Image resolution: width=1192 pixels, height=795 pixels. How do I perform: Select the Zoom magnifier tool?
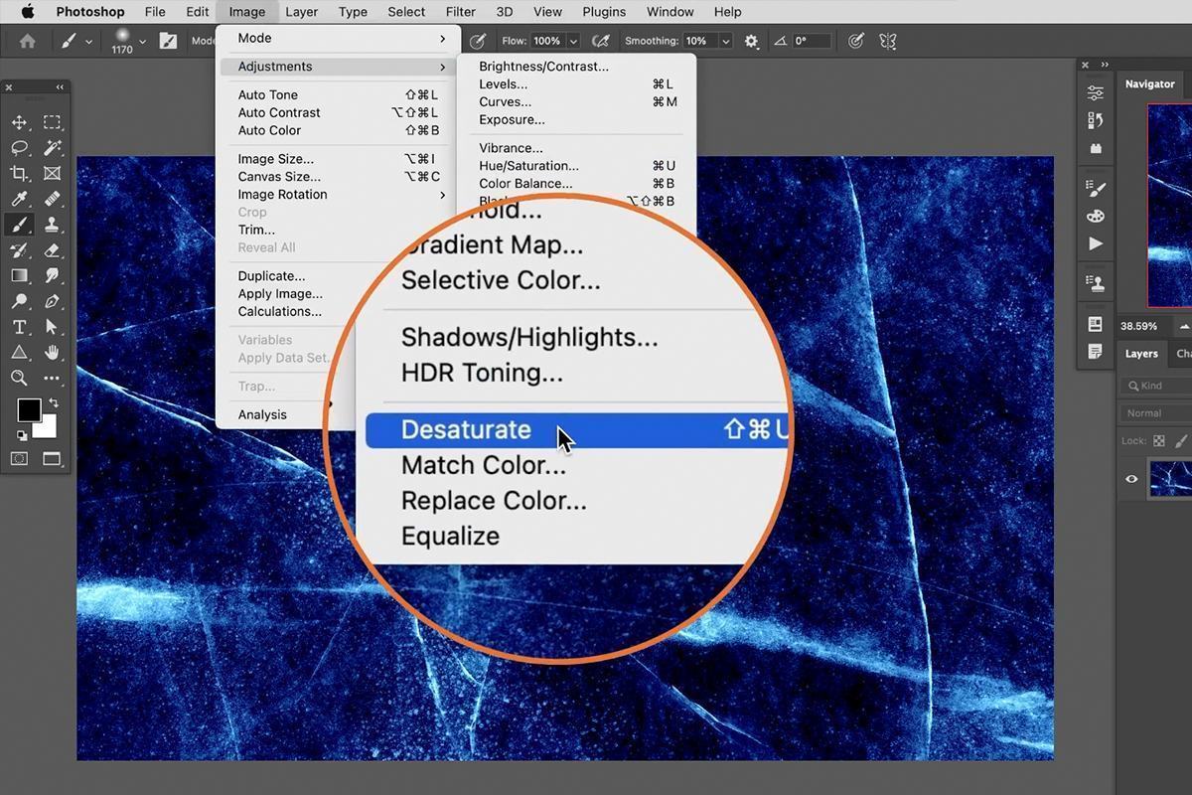(19, 378)
